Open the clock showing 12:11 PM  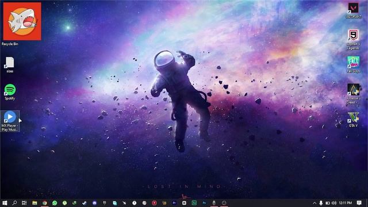[x=345, y=203]
